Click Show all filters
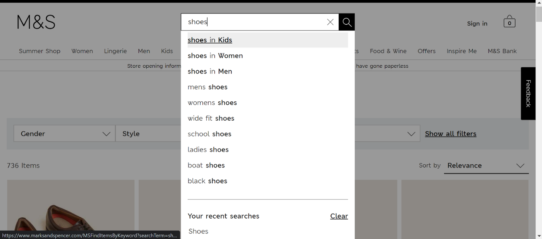 tap(451, 134)
